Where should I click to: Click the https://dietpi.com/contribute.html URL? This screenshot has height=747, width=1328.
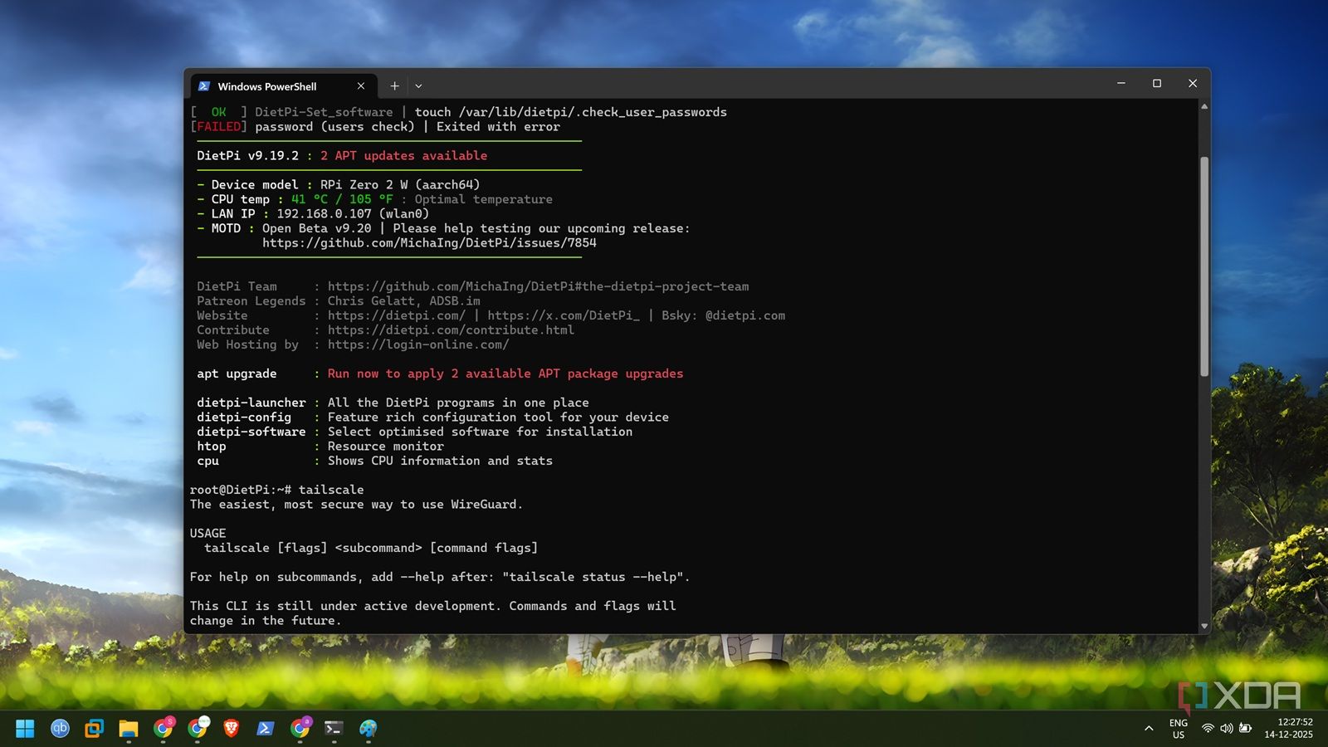pyautogui.click(x=451, y=330)
